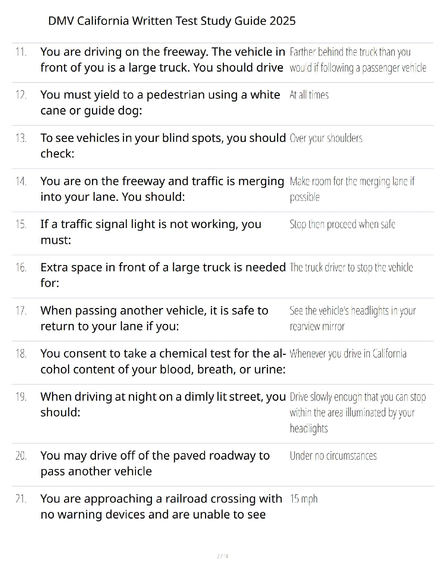This screenshot has height=576, width=445.
Task: Select question 19 about driving at night
Action: (163, 404)
